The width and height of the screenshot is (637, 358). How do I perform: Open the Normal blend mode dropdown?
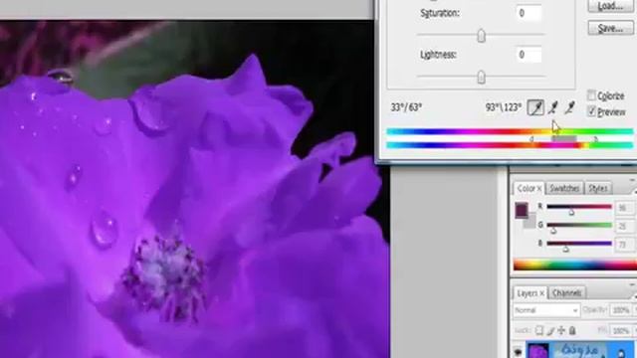[x=546, y=310]
